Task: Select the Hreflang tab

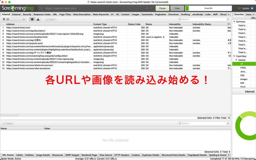Action: [x=185, y=14]
